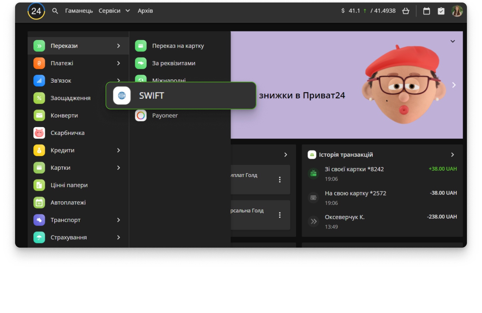
Task: Open the tasks clipboard icon
Action: pyautogui.click(x=441, y=11)
